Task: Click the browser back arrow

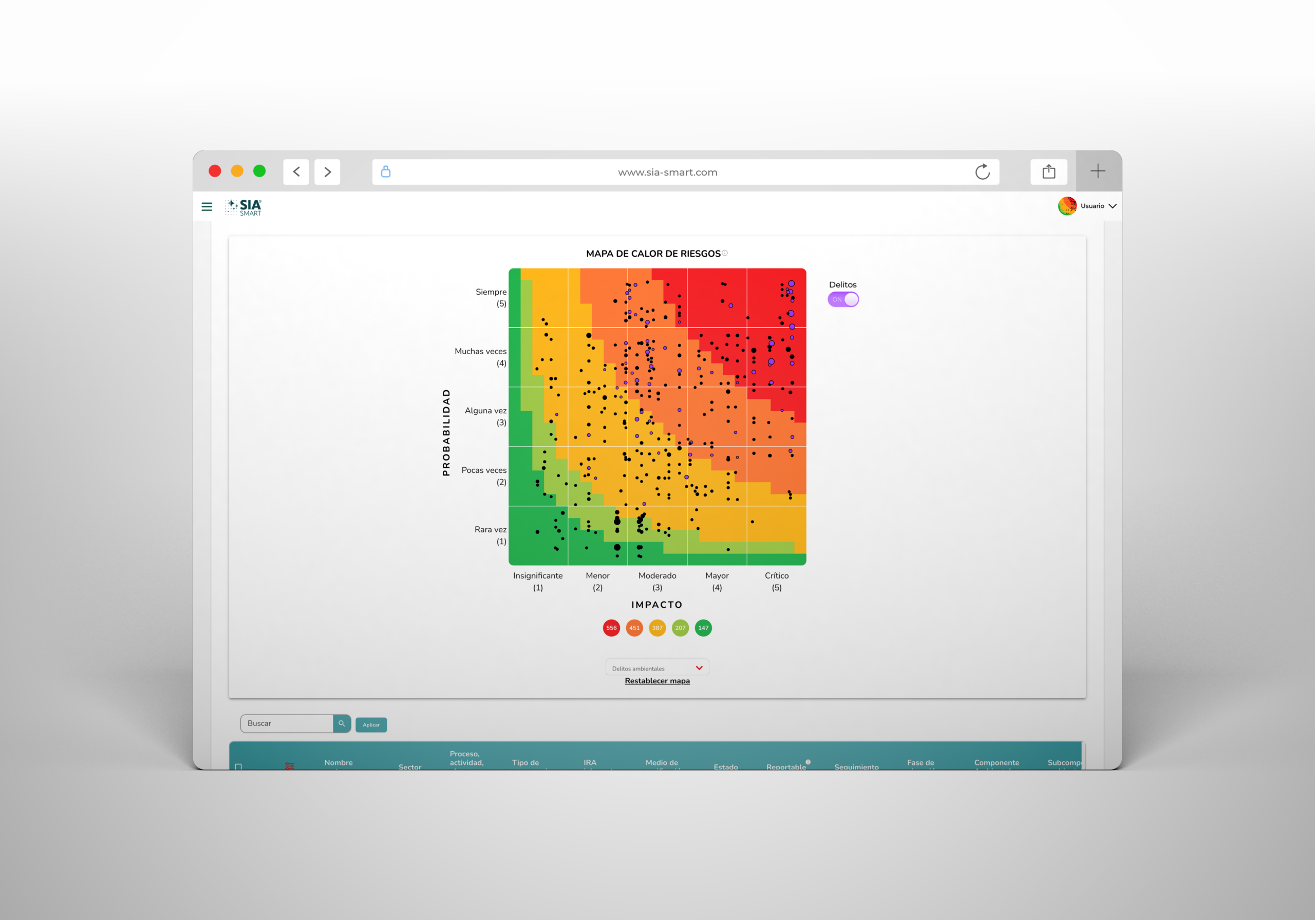Action: (x=296, y=172)
